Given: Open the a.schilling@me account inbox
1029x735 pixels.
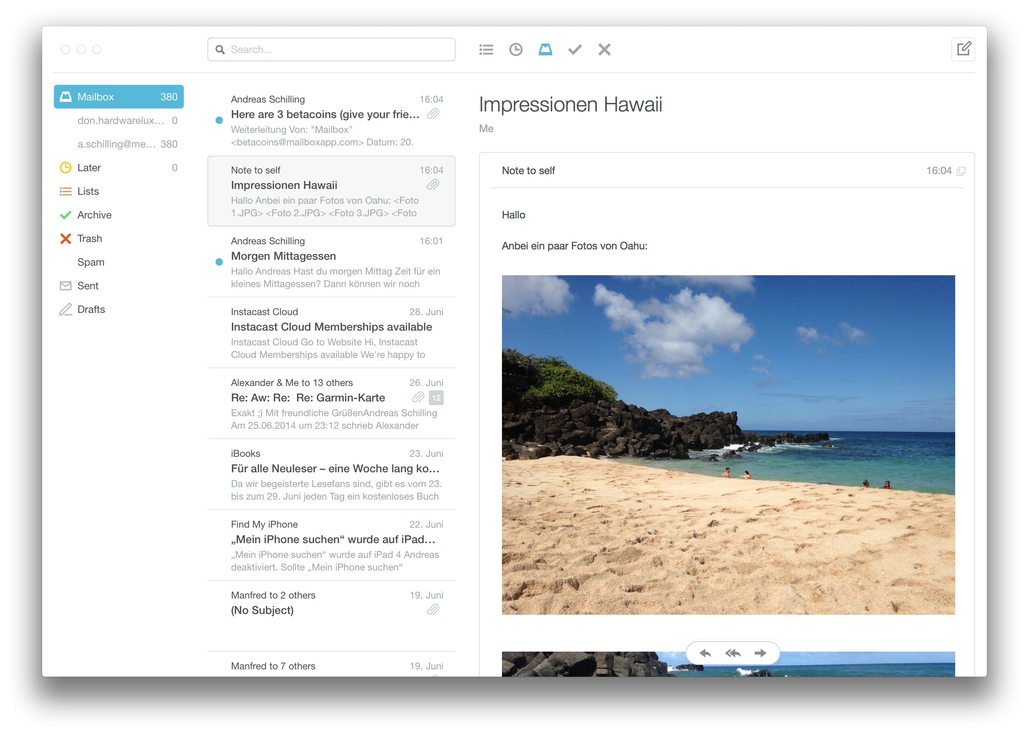Looking at the screenshot, I should click(118, 144).
